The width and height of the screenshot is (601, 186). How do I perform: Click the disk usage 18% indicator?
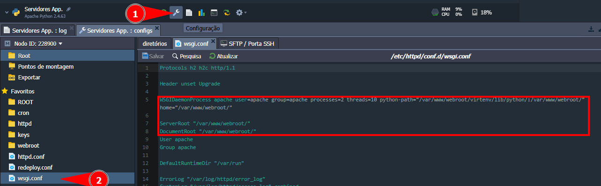pyautogui.click(x=482, y=12)
